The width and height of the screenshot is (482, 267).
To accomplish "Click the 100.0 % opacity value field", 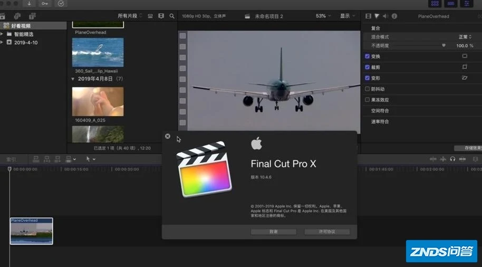I will pyautogui.click(x=465, y=45).
